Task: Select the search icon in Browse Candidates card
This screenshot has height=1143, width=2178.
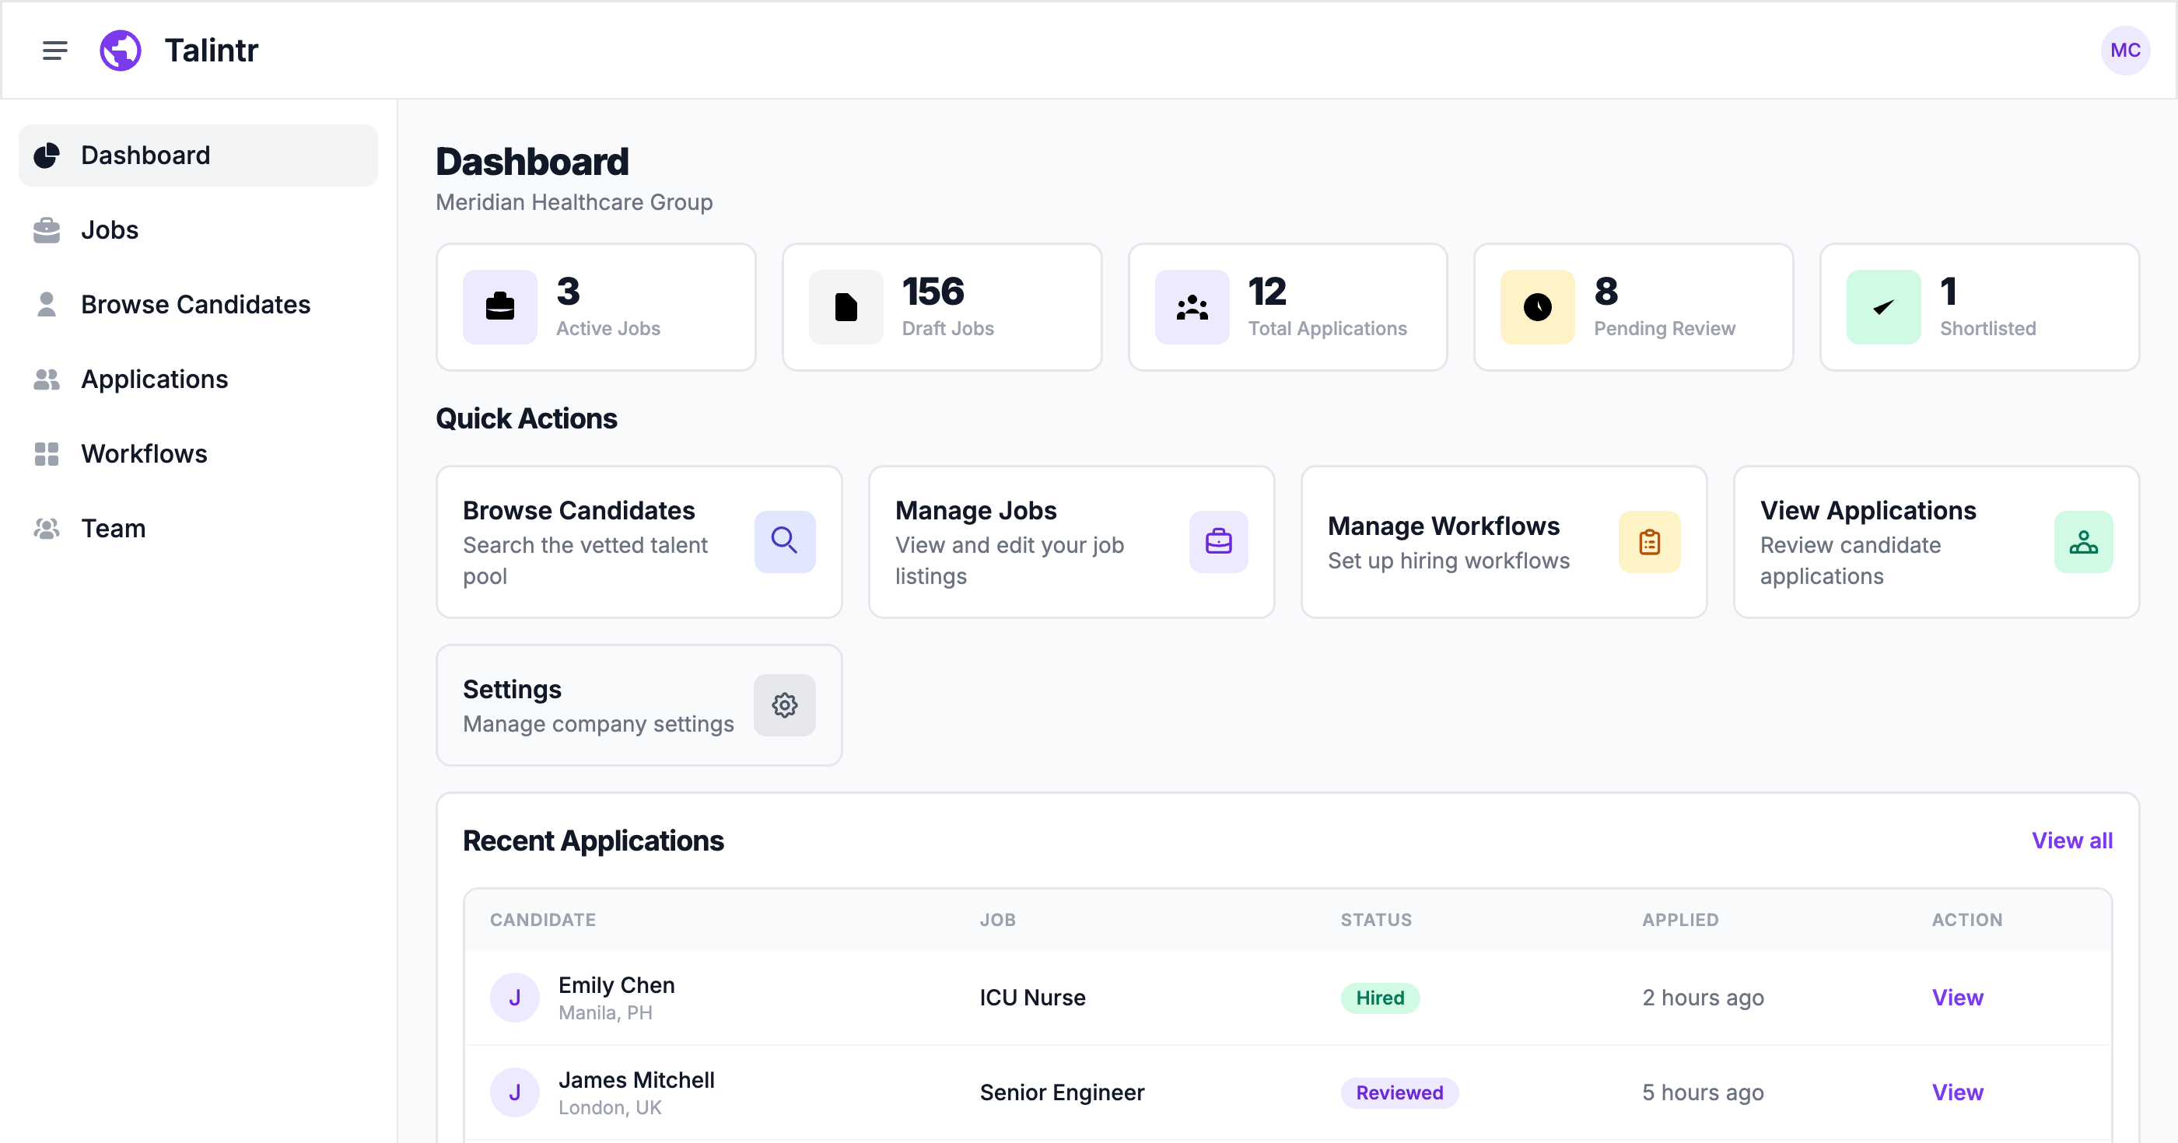Action: (x=785, y=541)
